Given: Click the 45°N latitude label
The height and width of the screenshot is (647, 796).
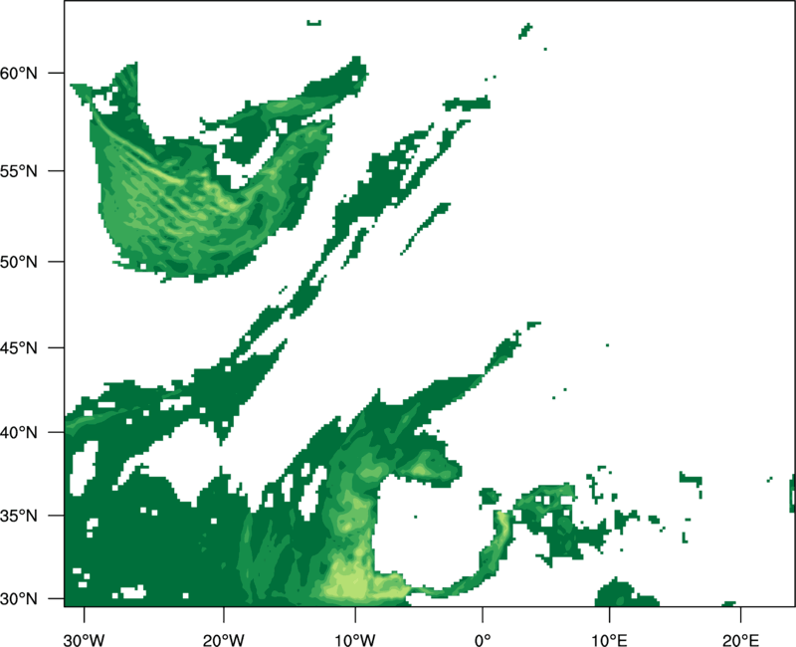Looking at the screenshot, I should 19,348.
